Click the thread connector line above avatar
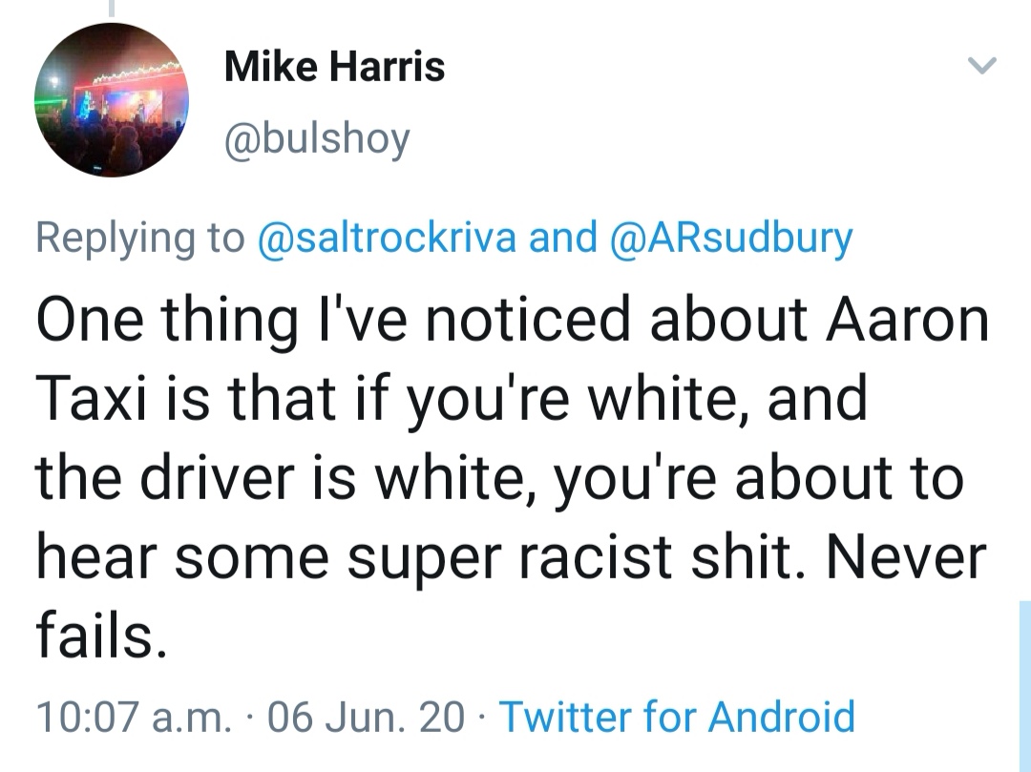 111,9
